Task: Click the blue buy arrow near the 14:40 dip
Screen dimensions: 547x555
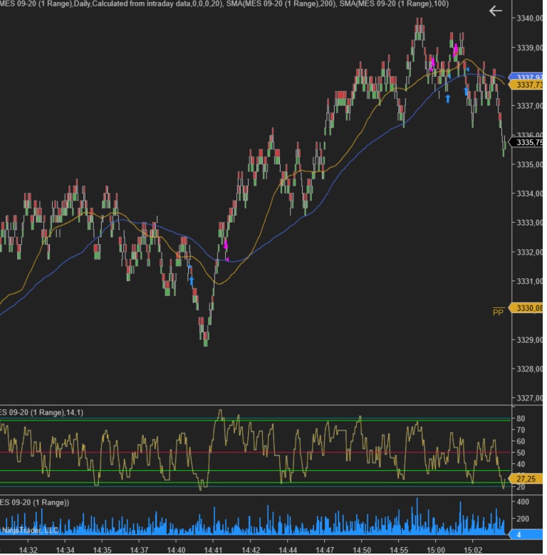Action: (x=192, y=281)
